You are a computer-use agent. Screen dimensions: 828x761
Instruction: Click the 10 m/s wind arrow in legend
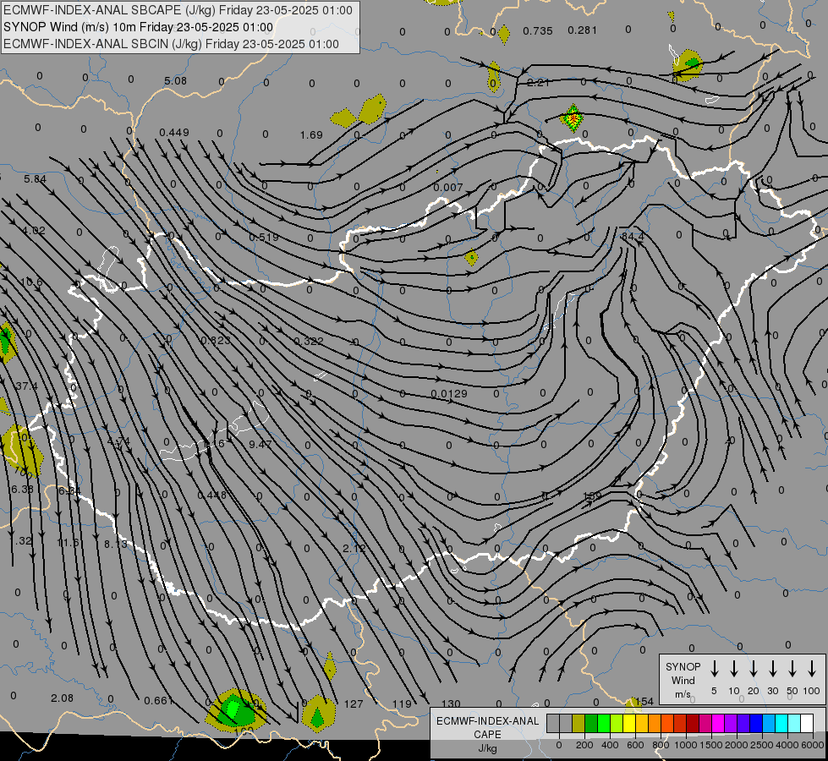(x=733, y=669)
